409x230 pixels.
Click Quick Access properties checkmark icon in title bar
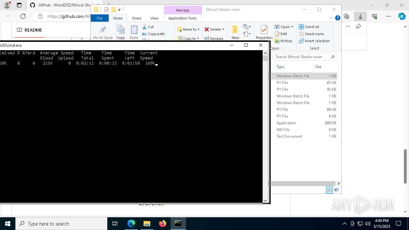(x=106, y=10)
